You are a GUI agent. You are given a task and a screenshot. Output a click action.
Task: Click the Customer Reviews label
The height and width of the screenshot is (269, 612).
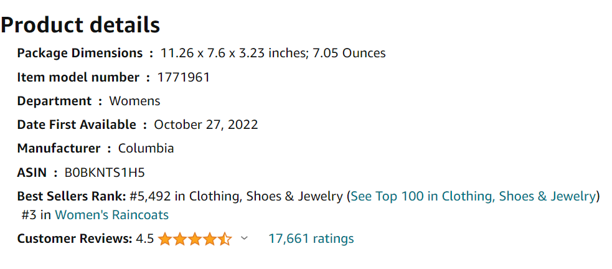[75, 238]
